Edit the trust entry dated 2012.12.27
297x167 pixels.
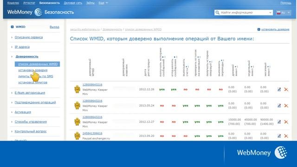[279, 122]
